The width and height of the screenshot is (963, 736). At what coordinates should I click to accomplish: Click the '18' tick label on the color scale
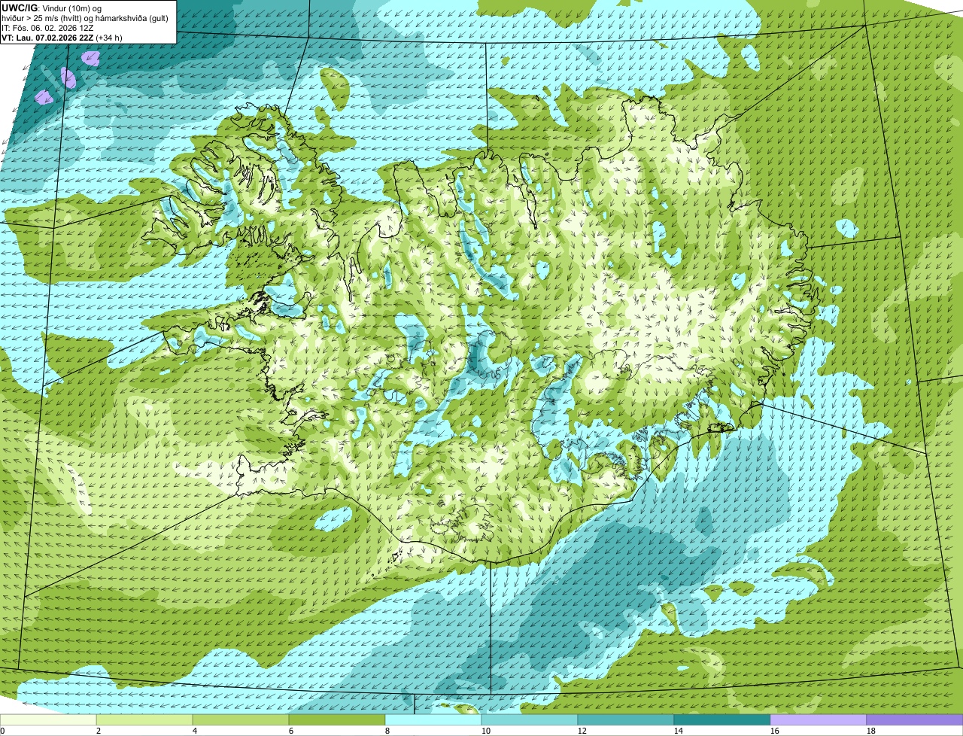(871, 731)
